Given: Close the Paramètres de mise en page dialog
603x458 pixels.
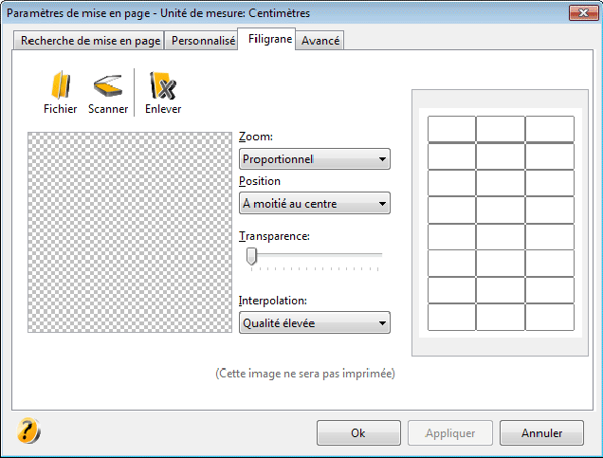Looking at the screenshot, I should [583, 13].
